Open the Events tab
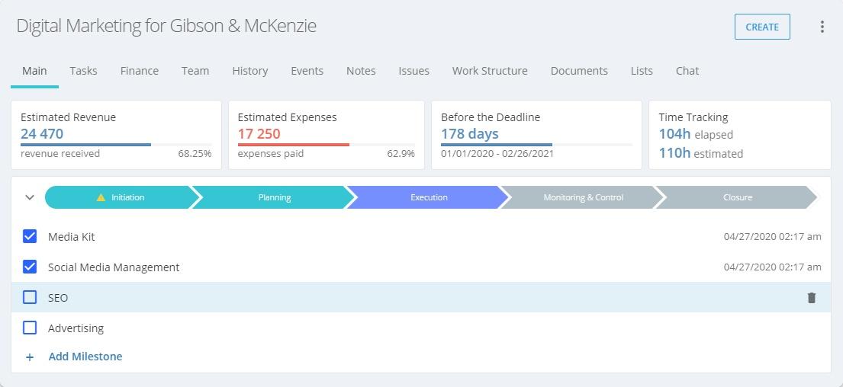 [307, 71]
